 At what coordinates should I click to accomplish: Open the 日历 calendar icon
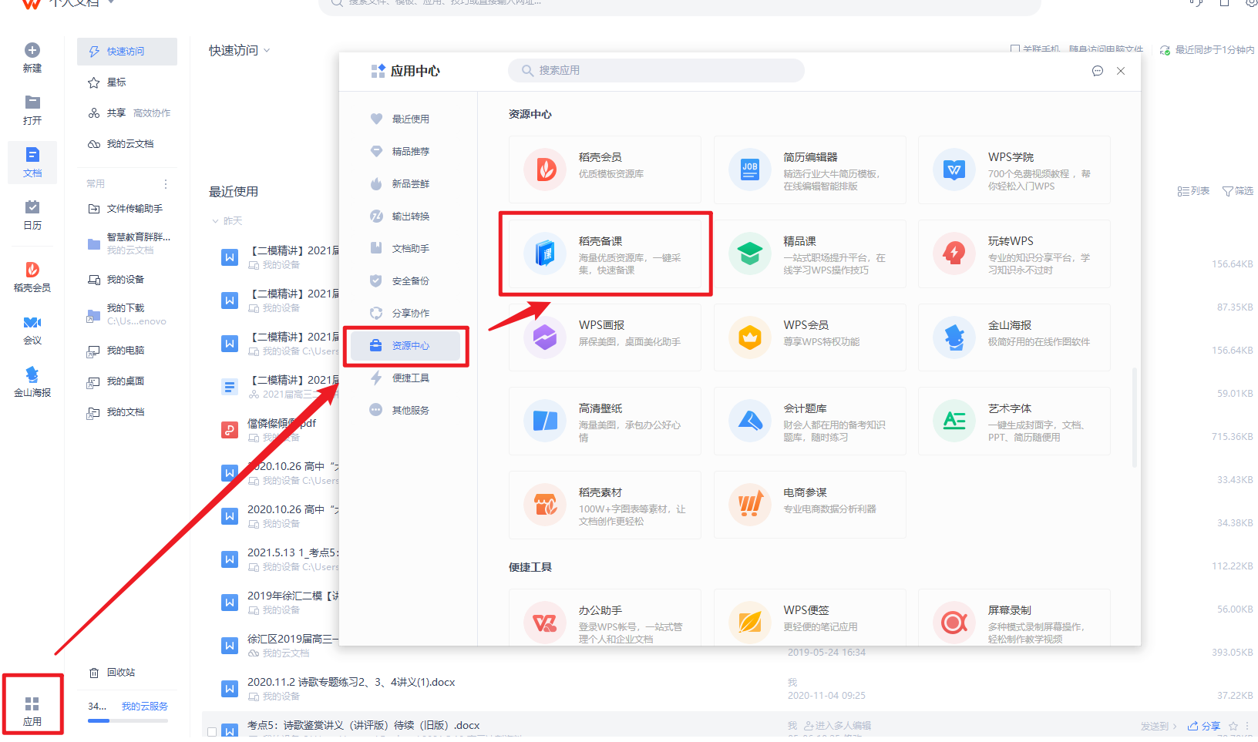point(32,206)
